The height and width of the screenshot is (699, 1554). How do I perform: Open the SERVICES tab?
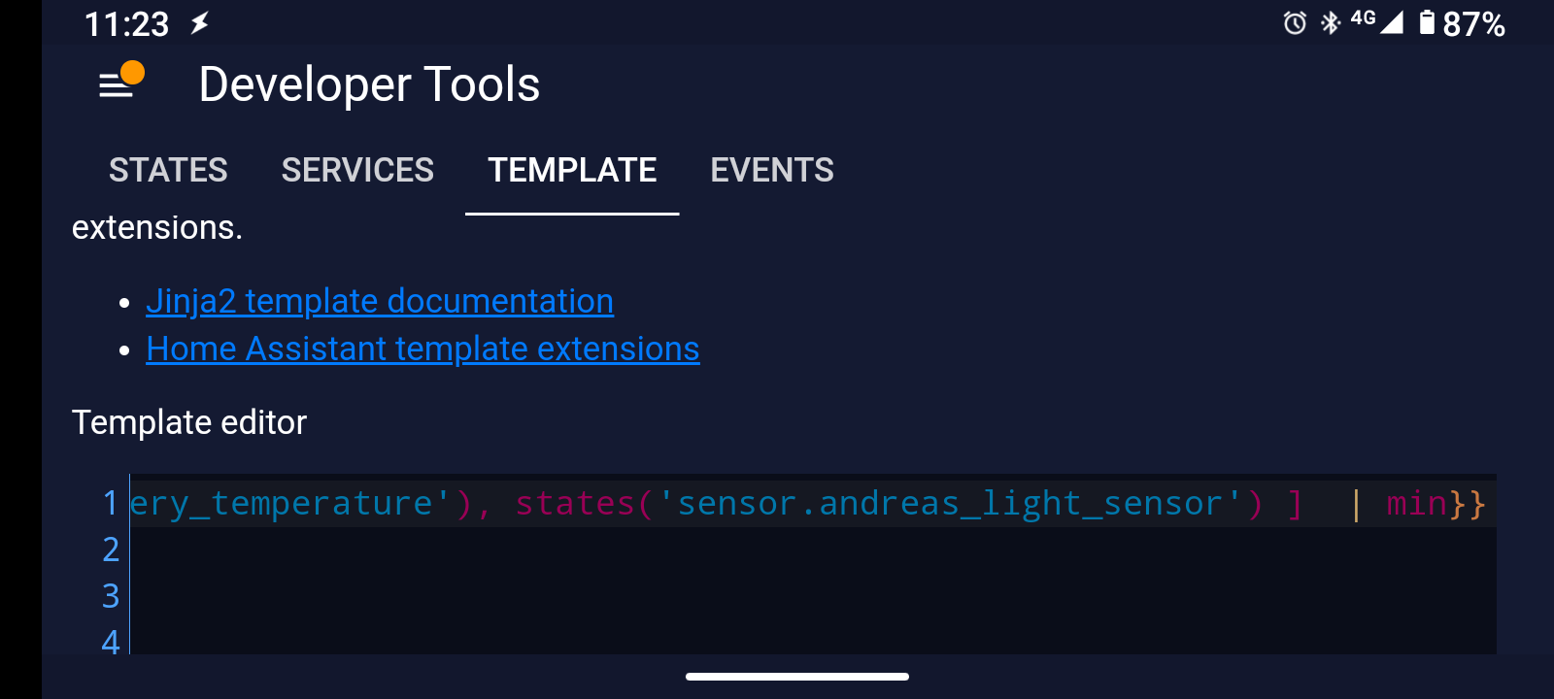click(357, 170)
